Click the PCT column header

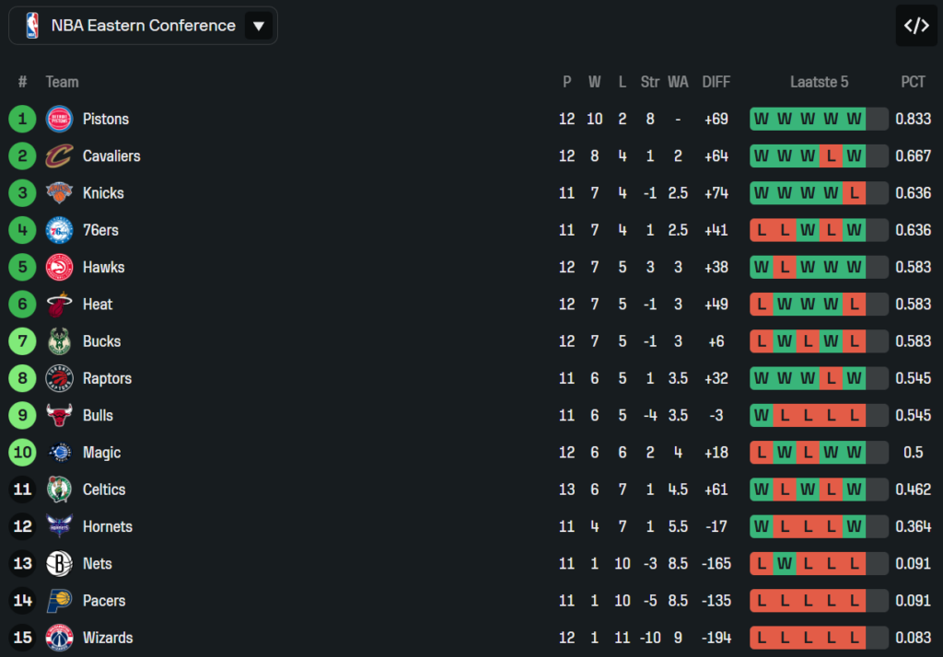click(913, 82)
